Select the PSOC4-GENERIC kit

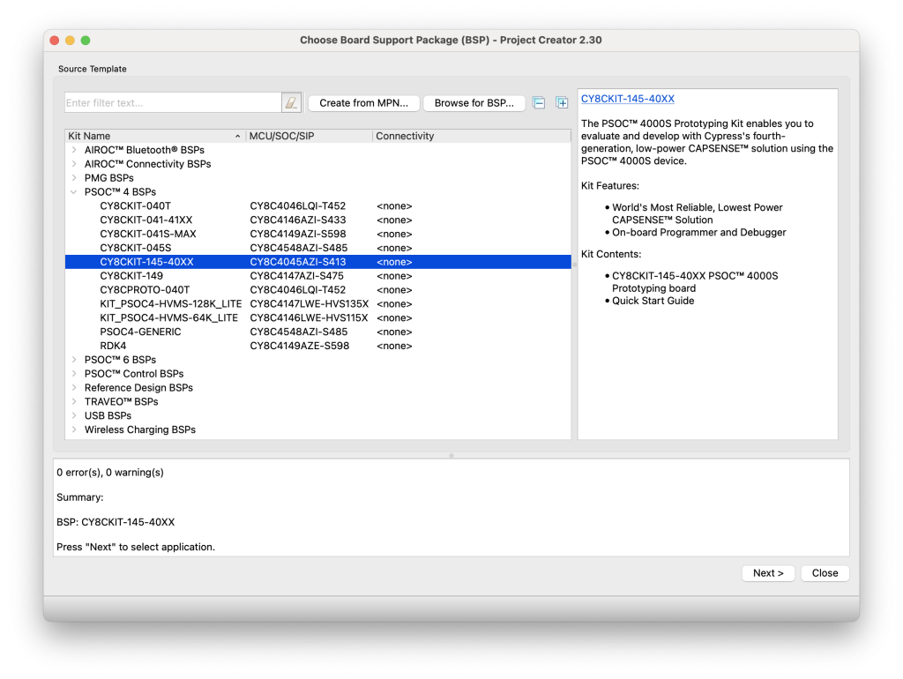[x=140, y=332]
